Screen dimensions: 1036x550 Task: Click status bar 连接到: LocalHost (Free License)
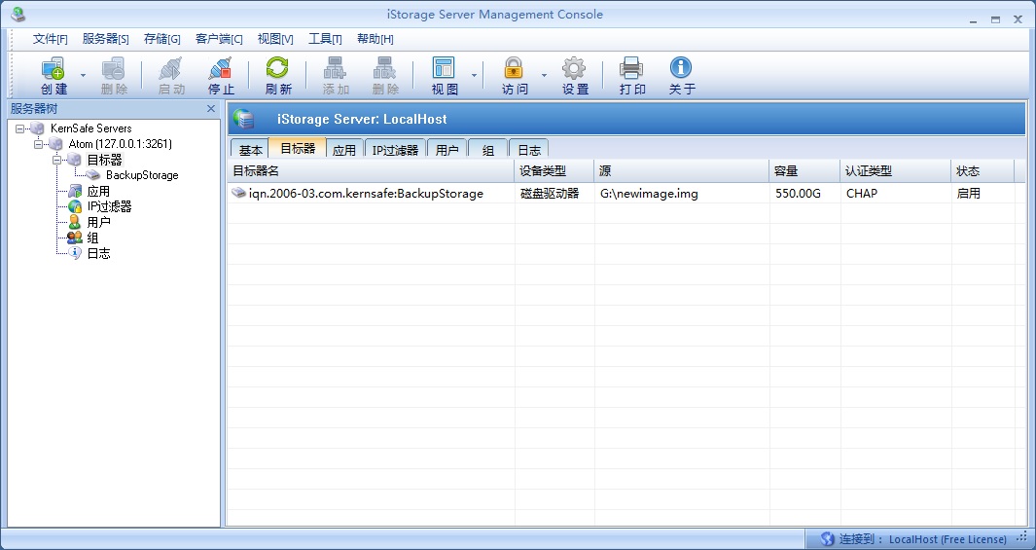click(922, 539)
